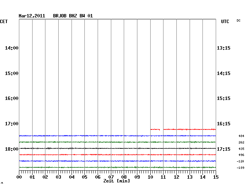Click the 13:15 UTC time label
The width and height of the screenshot is (246, 187).
pos(224,48)
